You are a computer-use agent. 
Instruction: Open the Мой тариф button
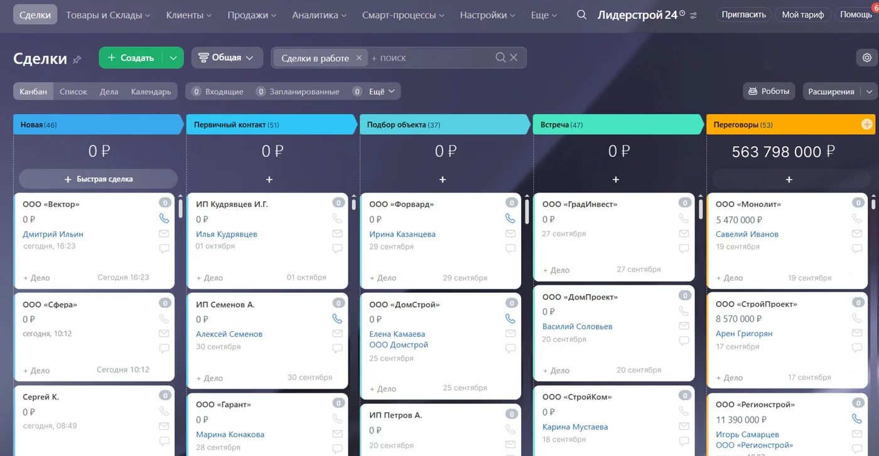pyautogui.click(x=803, y=14)
